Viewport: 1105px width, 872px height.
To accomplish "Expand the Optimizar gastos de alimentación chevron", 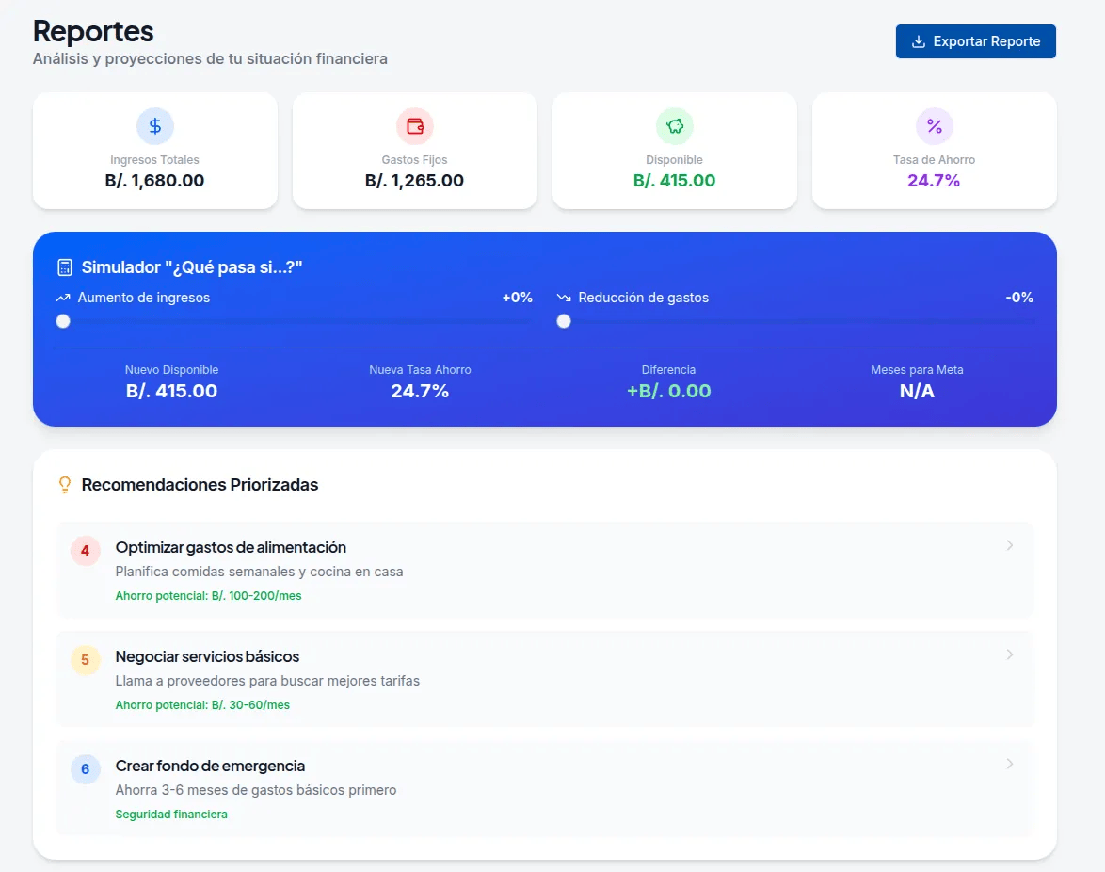I will [x=1010, y=545].
